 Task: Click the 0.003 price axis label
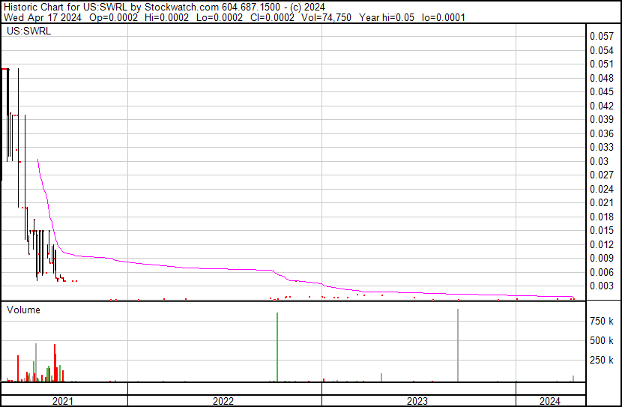(x=602, y=286)
